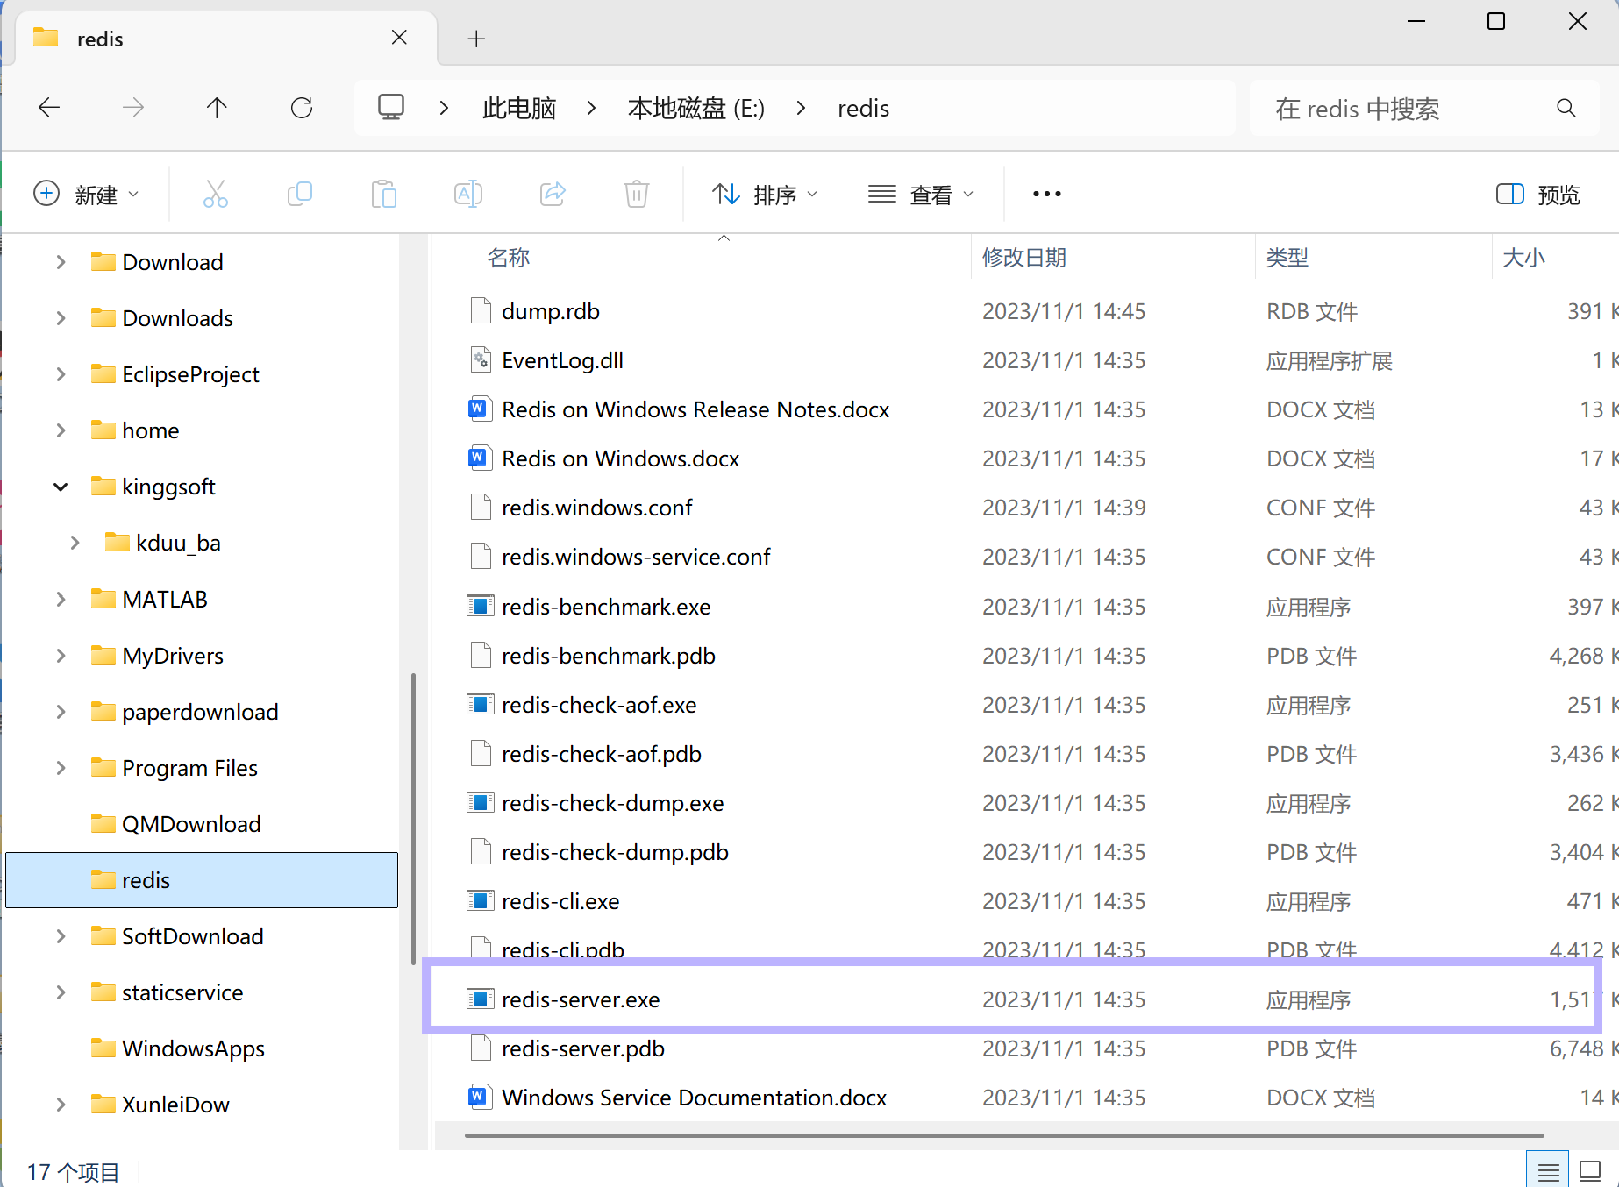Select the MyDrivers folder in tree

(x=173, y=655)
